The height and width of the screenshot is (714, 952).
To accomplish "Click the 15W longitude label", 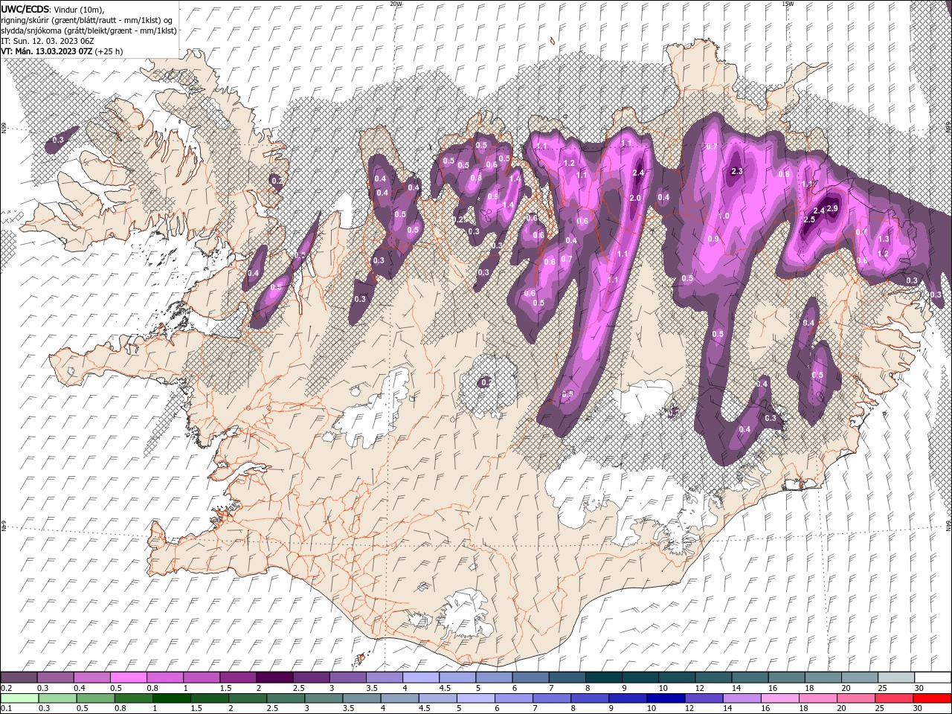I will [x=788, y=4].
